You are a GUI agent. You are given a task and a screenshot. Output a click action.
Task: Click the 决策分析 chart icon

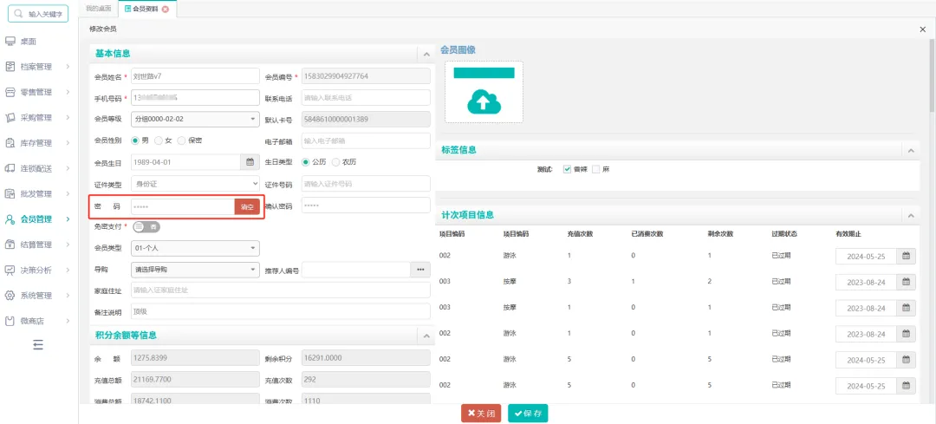coord(10,270)
